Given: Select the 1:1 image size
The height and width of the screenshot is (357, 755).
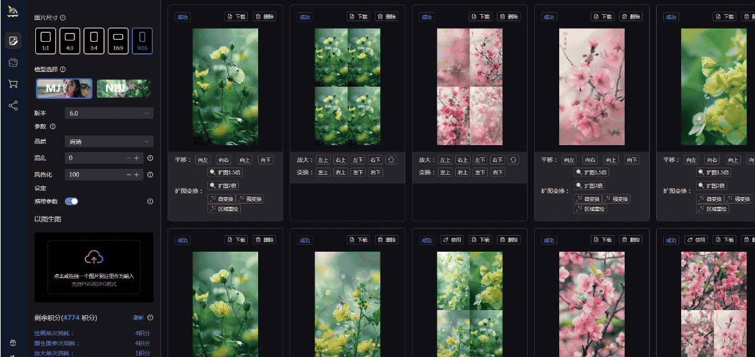Looking at the screenshot, I should (46, 41).
